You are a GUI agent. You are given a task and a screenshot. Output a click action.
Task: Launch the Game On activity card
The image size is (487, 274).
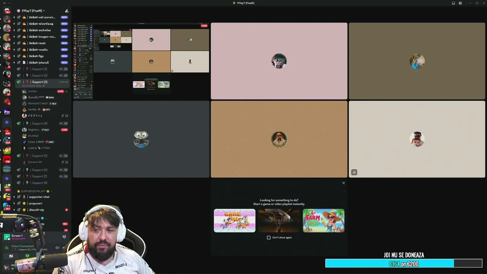point(234,220)
